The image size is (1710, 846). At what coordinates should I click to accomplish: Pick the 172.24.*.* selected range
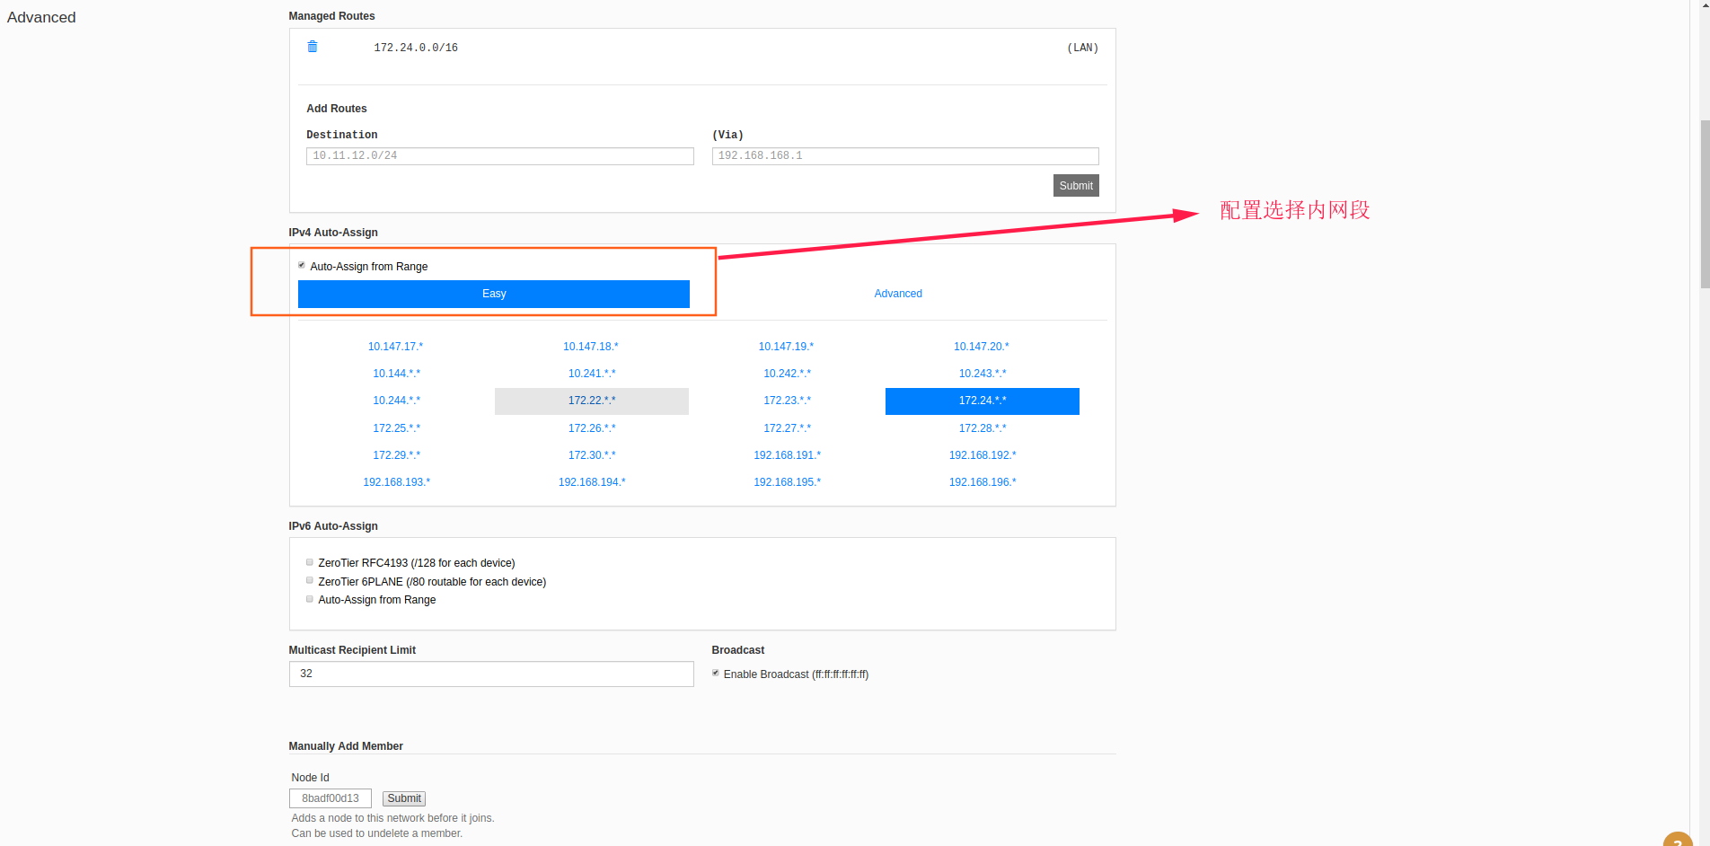click(982, 401)
